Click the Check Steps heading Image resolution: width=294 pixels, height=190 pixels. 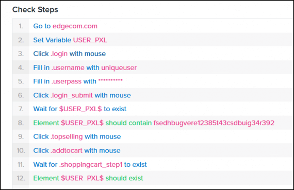tap(35, 10)
